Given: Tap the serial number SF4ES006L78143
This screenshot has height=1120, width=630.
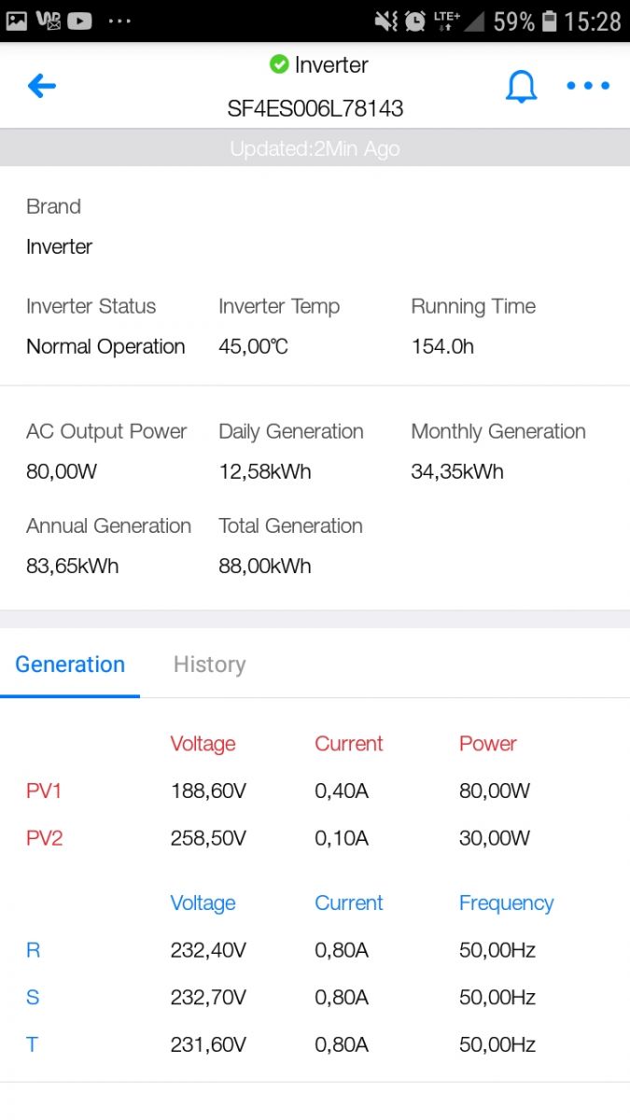Looking at the screenshot, I should [x=315, y=108].
